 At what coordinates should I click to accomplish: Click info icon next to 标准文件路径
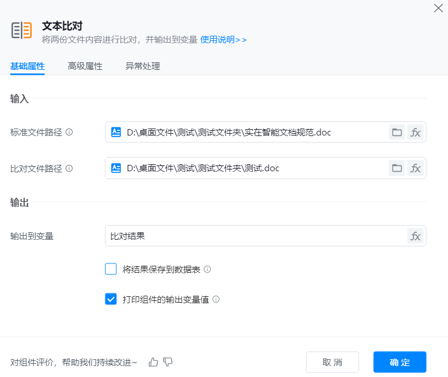tap(69, 132)
